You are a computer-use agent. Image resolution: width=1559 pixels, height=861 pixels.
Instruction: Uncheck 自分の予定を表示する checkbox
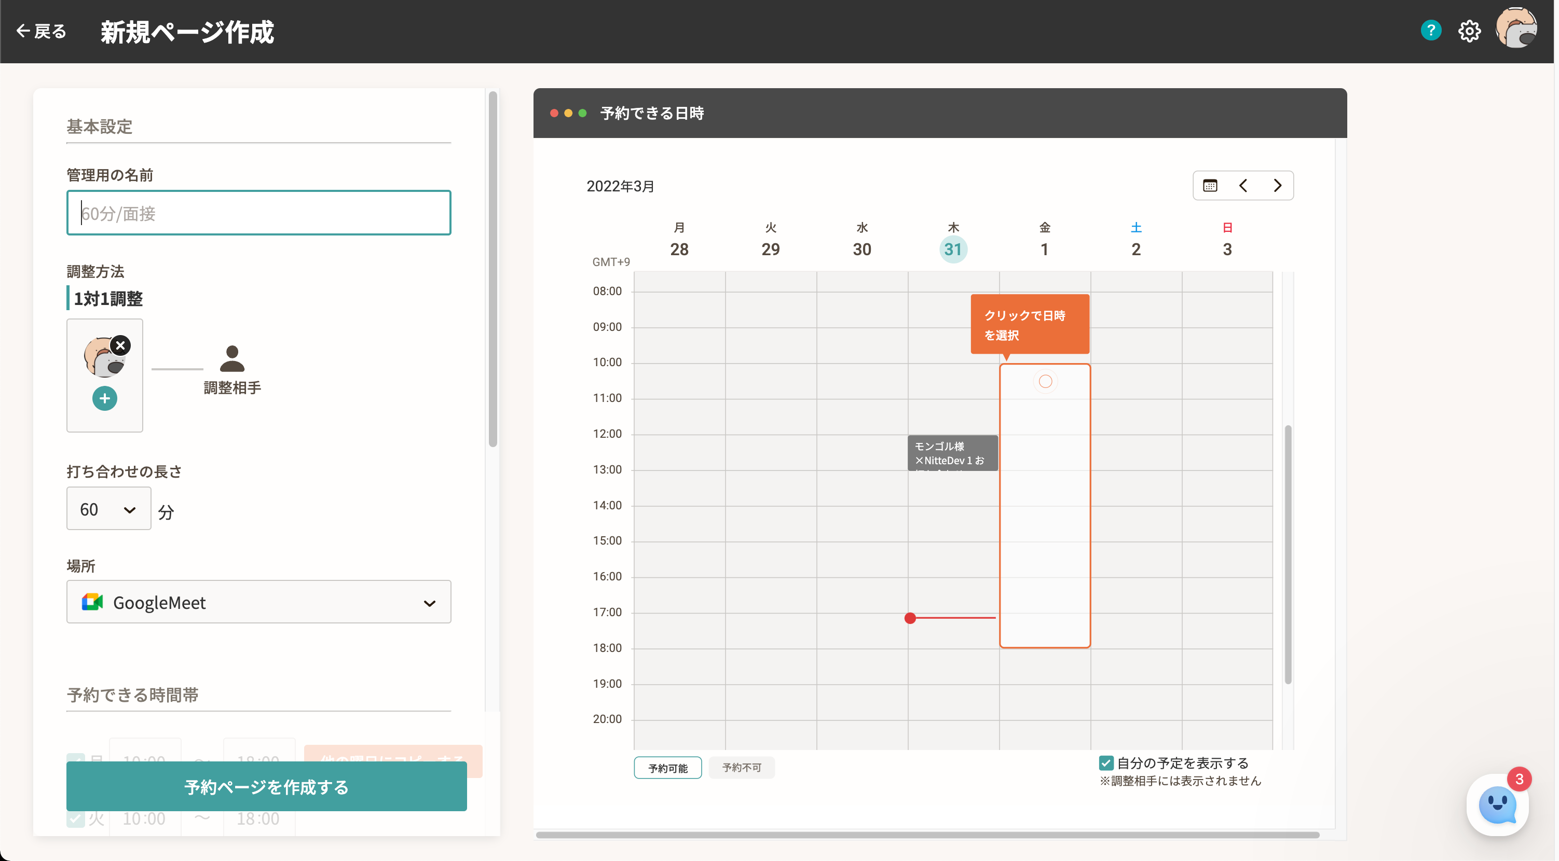click(1106, 763)
